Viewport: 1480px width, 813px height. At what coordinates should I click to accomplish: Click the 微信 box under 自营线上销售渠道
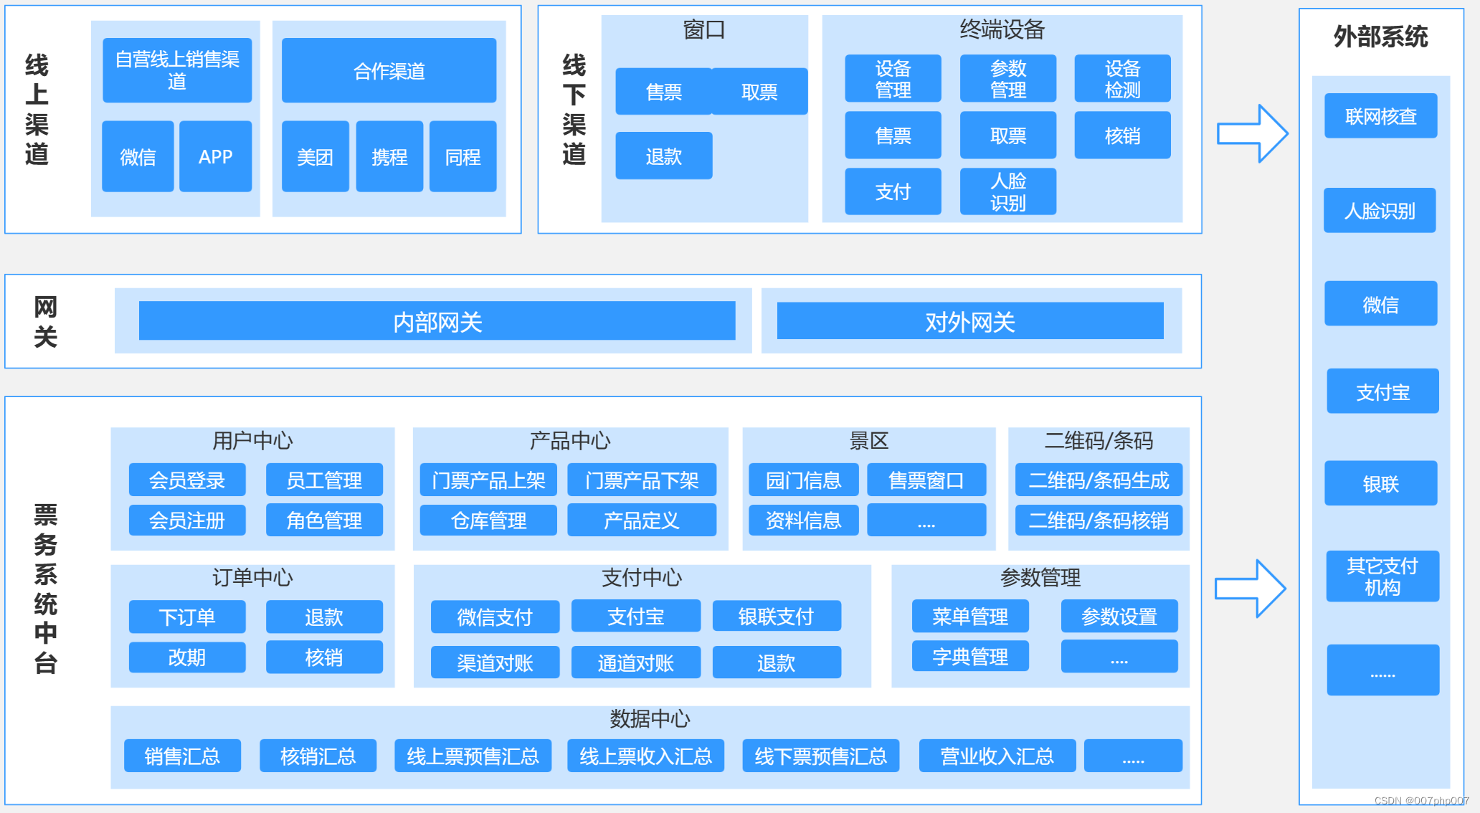[x=138, y=156]
